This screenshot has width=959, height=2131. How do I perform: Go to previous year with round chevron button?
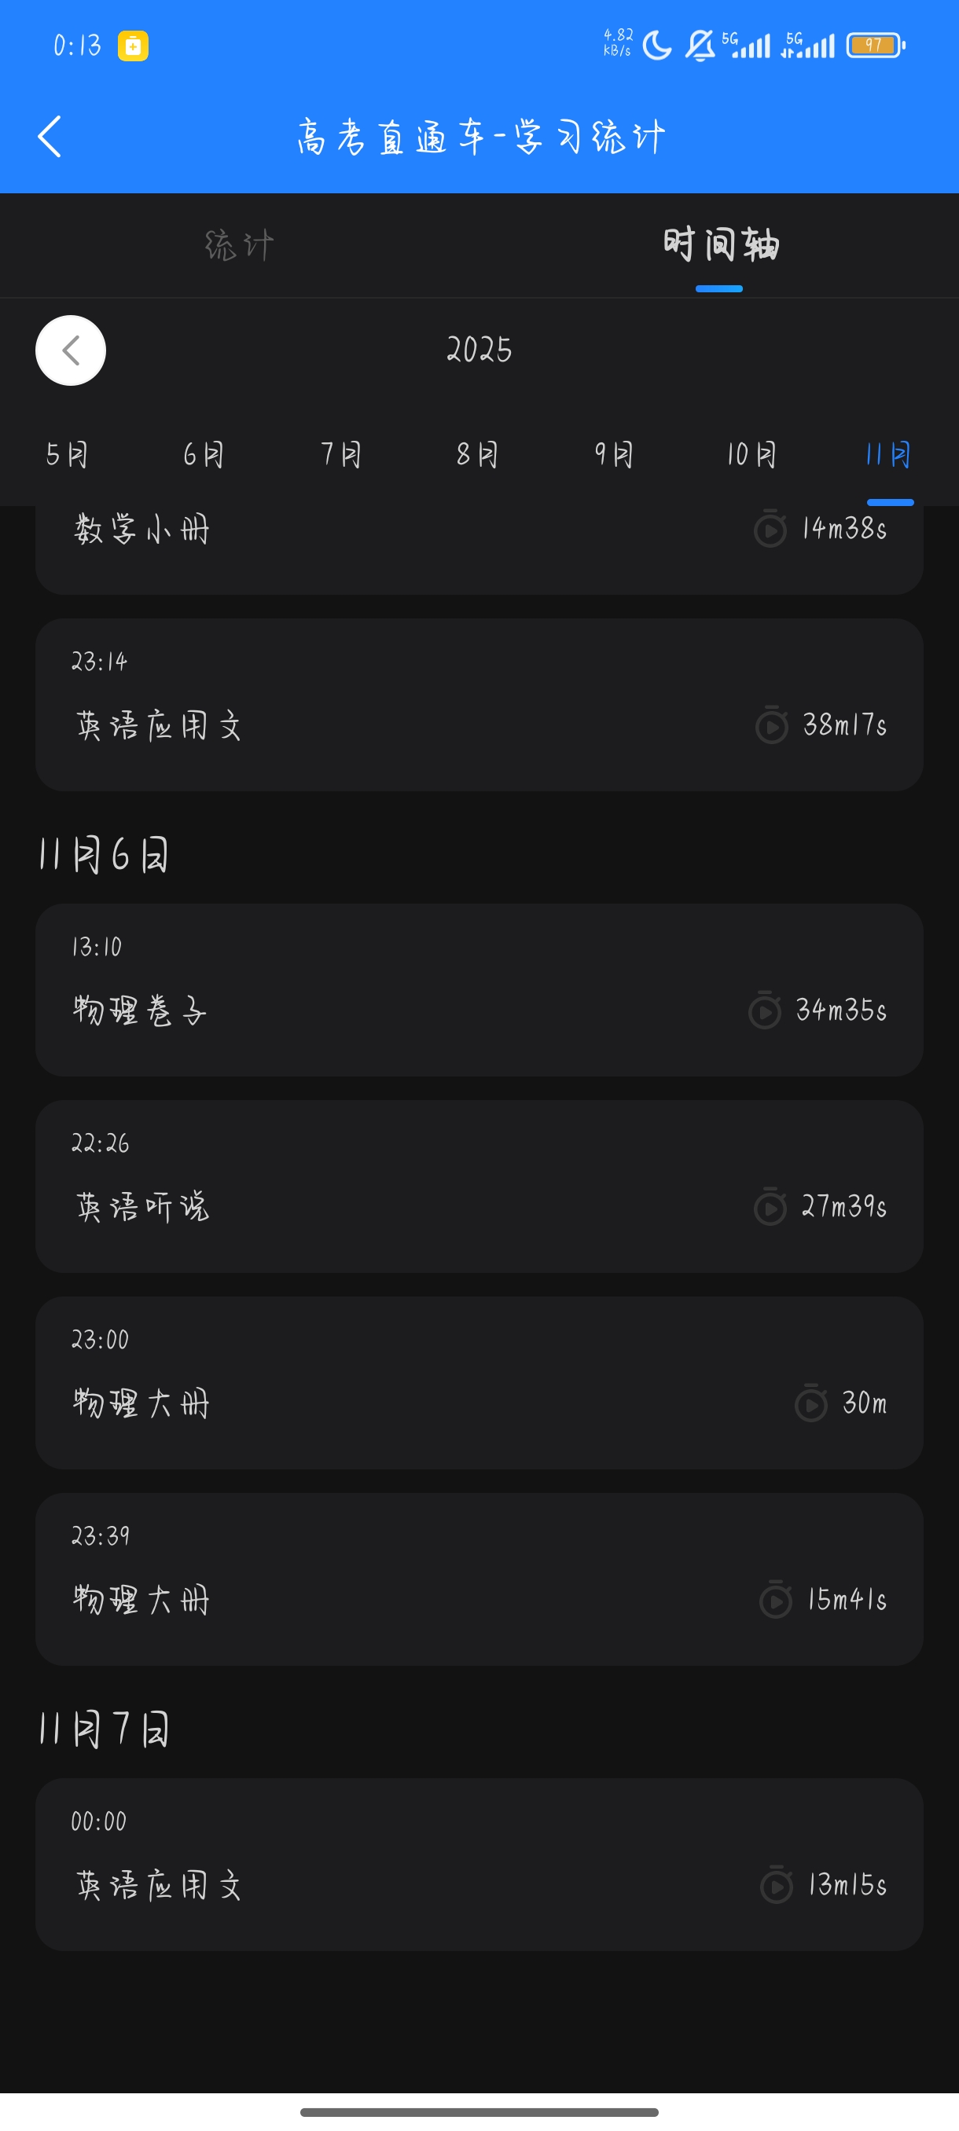pyautogui.click(x=70, y=350)
